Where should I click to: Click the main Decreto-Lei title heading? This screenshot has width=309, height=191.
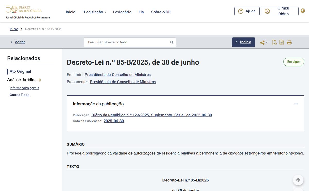click(x=133, y=62)
